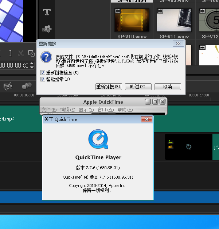Image resolution: width=219 pixels, height=229 pixels.
Task: Click the speaker audio icon on track
Action: [170, 147]
